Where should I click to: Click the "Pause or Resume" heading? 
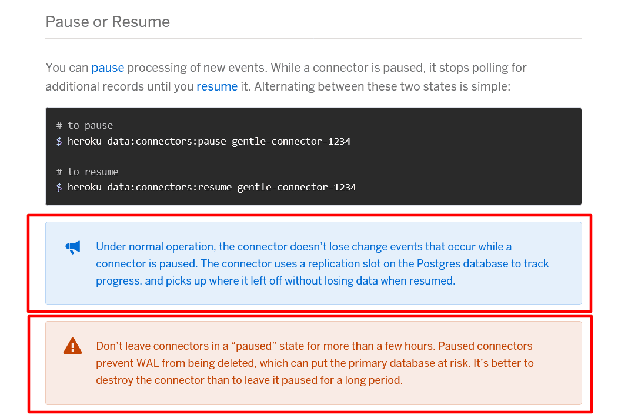pos(108,22)
